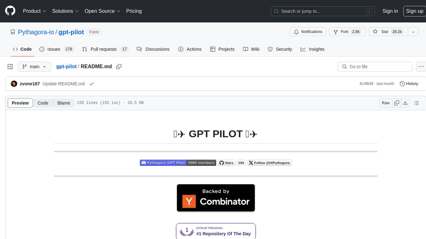426x239 pixels.
Task: Expand the Open Source menu
Action: tap(102, 11)
